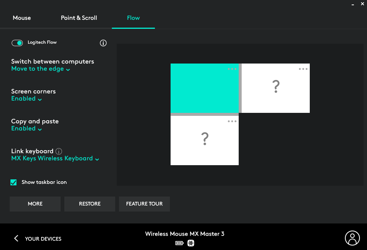Start the FEATURE TOUR

coord(144,204)
